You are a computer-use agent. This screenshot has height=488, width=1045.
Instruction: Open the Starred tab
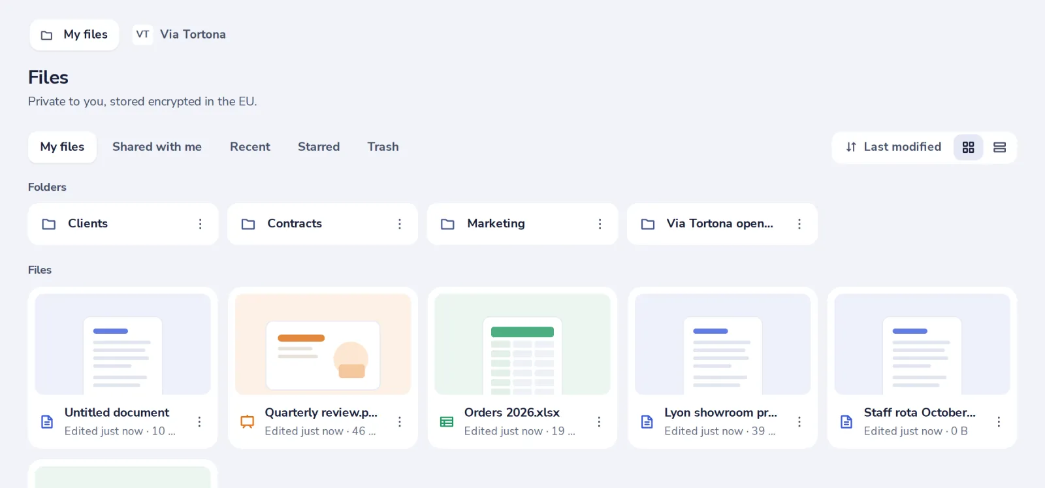[x=319, y=147]
